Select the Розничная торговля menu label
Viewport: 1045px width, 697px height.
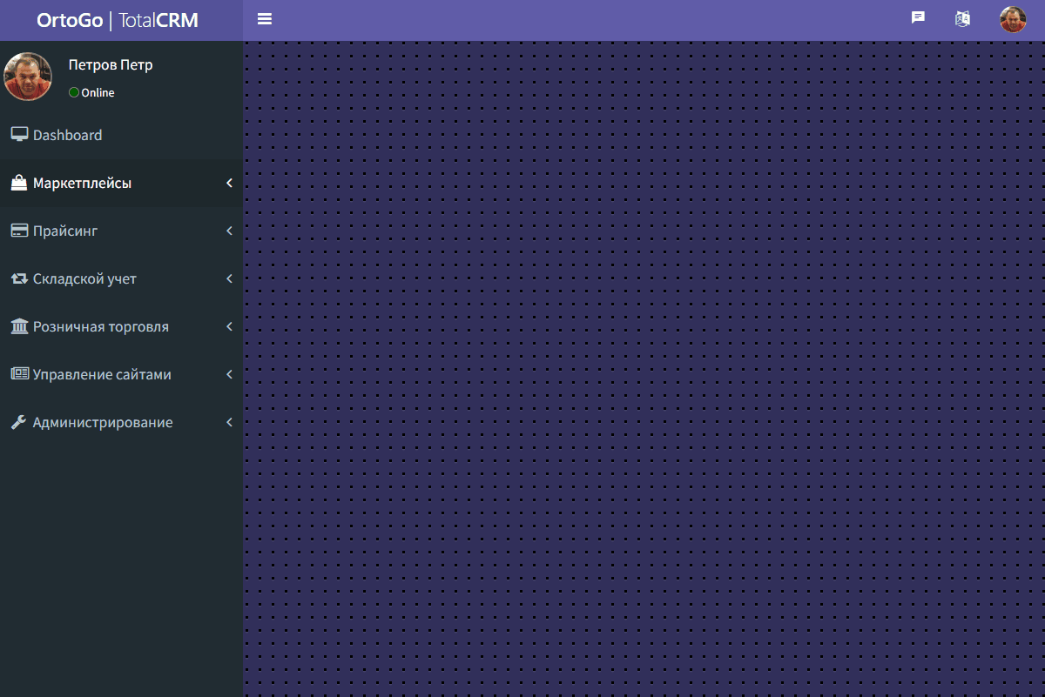coord(101,327)
